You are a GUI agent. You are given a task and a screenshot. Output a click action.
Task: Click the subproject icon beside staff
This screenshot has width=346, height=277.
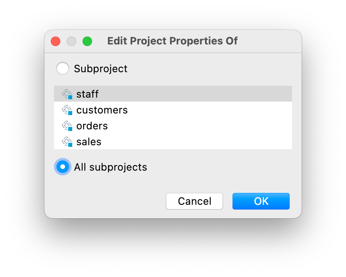[x=67, y=94]
